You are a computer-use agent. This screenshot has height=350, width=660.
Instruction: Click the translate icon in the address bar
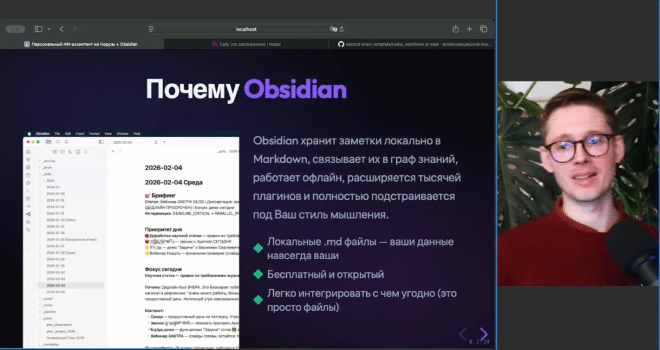point(333,29)
